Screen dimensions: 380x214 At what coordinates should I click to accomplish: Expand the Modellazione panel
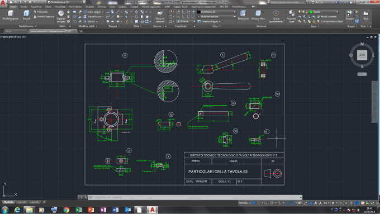[x=27, y=26]
